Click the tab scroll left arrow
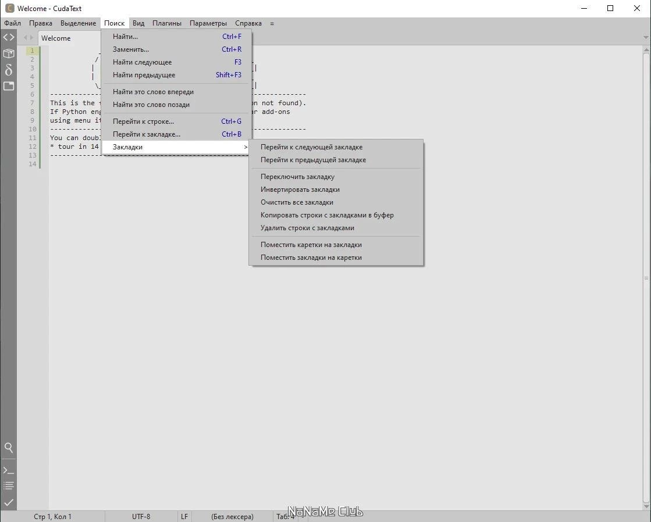651x522 pixels. (26, 38)
